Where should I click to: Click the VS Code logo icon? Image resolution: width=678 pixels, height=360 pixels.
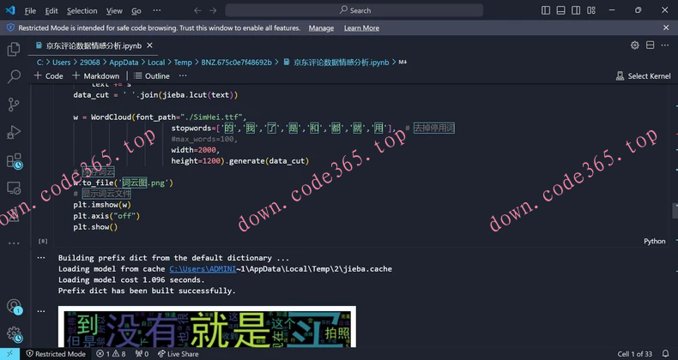10,10
